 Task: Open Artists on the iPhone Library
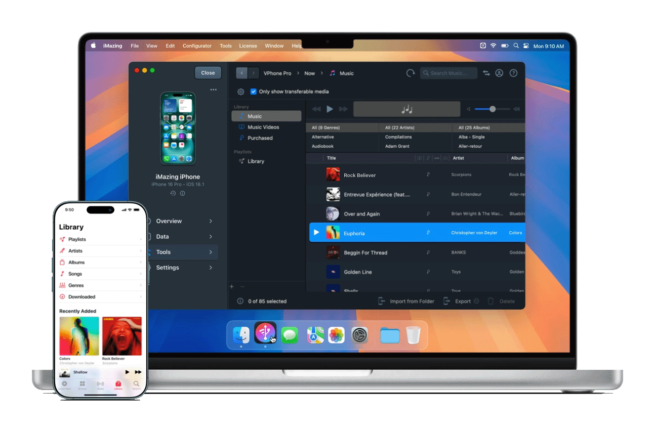point(101,251)
